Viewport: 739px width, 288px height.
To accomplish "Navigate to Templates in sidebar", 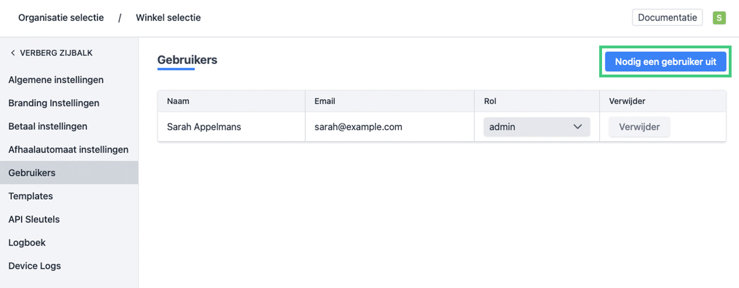I will [31, 196].
